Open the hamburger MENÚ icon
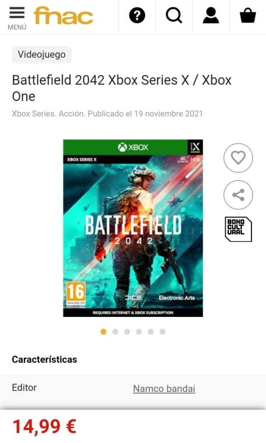Image resolution: width=266 pixels, height=443 pixels. [17, 18]
